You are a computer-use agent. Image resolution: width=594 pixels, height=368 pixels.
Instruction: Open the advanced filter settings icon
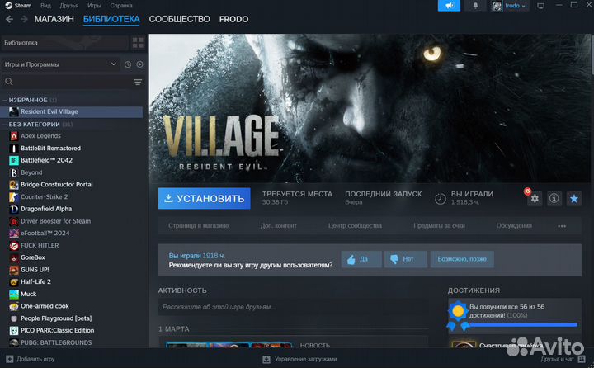coord(138,82)
